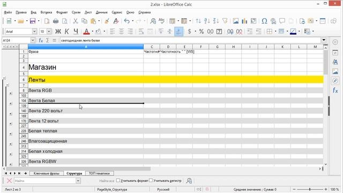Click font color red A swatch
Screen dimensions: 343x193
click(87, 32)
